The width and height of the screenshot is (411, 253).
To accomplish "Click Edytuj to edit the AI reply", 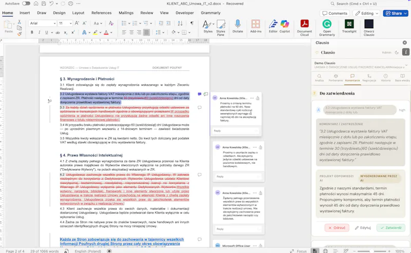I will (x=363, y=227).
